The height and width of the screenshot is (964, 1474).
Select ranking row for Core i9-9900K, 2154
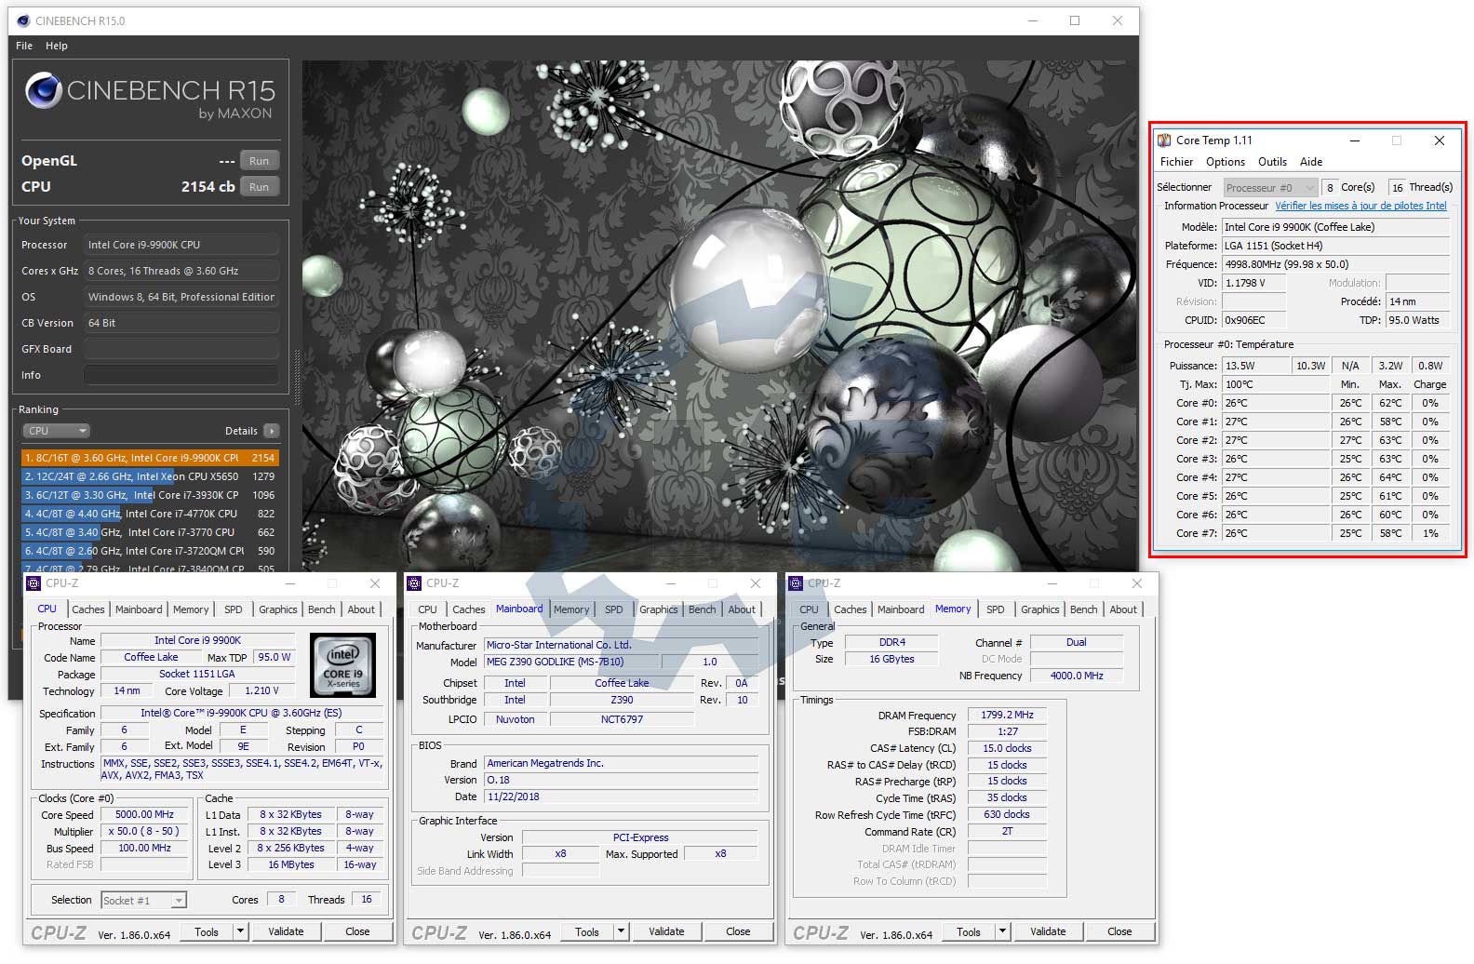pyautogui.click(x=150, y=458)
